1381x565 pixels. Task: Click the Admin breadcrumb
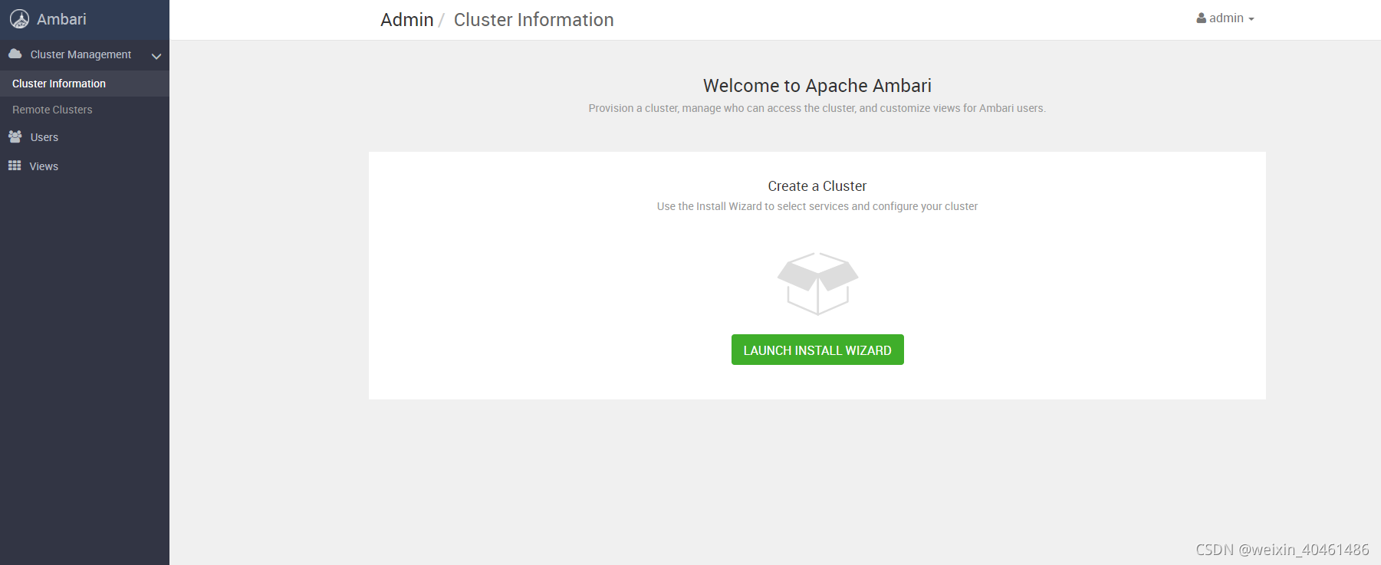coord(407,20)
